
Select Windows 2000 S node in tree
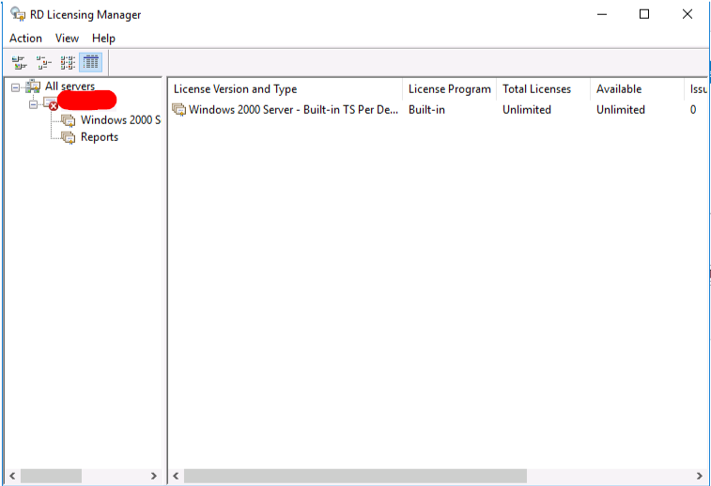(x=120, y=120)
